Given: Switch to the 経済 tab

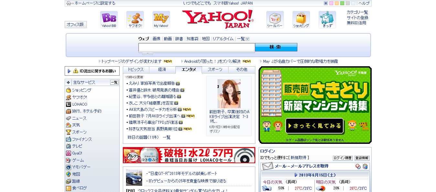Looking at the screenshot, I should click(x=162, y=69).
